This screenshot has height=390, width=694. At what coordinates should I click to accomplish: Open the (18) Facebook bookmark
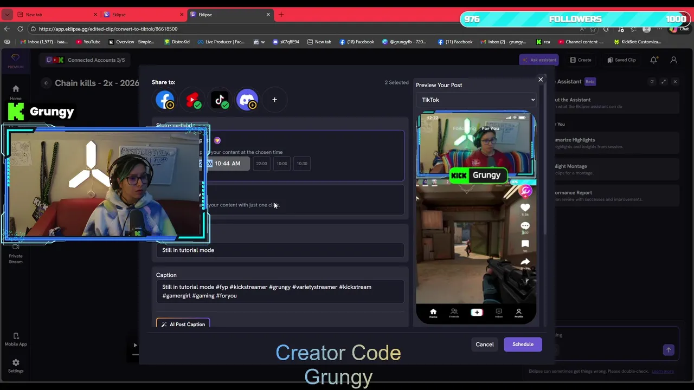point(357,42)
